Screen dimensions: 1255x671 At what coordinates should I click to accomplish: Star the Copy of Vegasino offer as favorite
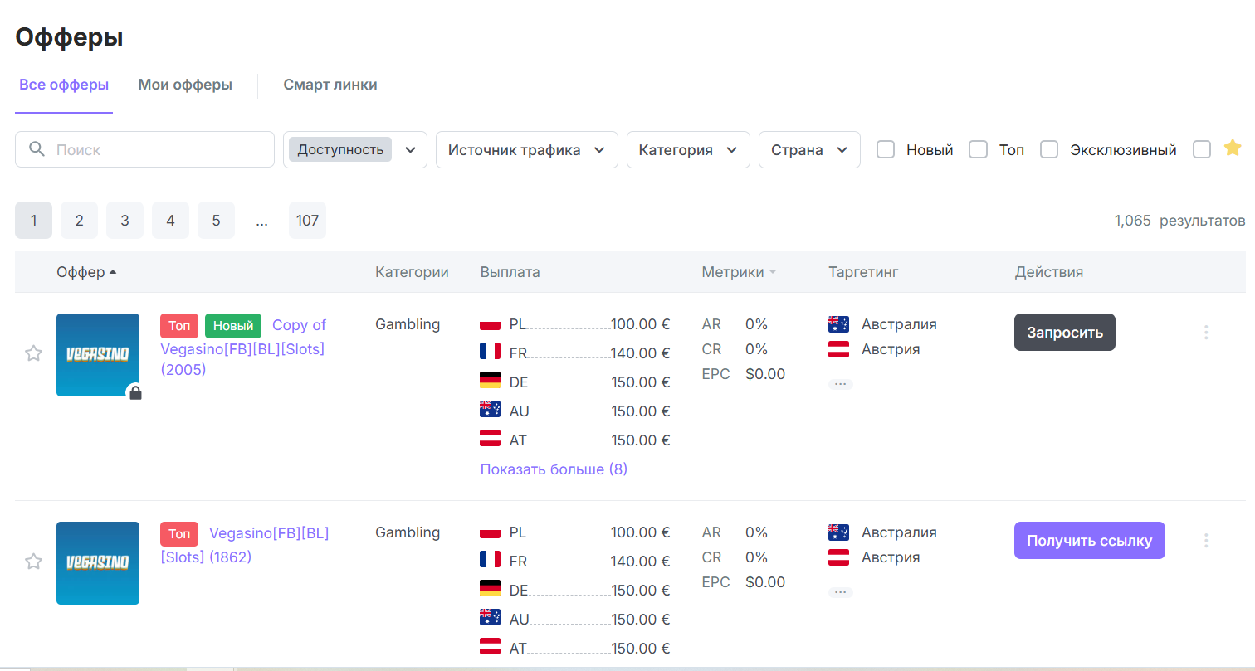pyautogui.click(x=33, y=354)
